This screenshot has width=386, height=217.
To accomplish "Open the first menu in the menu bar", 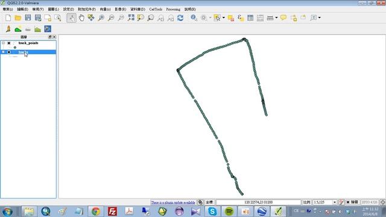I will (8, 9).
